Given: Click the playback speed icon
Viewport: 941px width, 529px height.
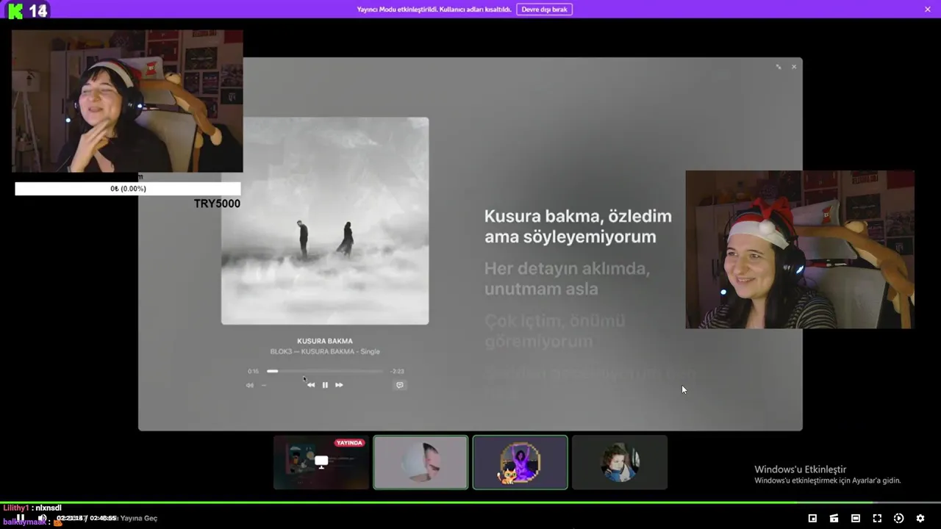Looking at the screenshot, I should point(898,518).
